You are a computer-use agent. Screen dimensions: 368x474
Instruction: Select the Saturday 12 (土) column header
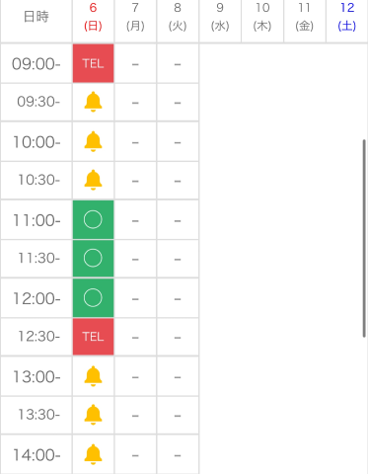pos(347,17)
